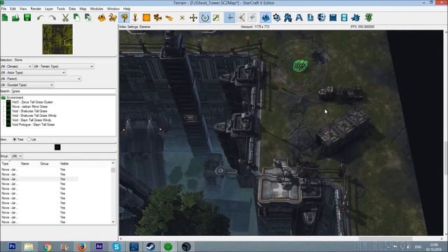Open the blue Data module figures icon
The width and height of the screenshot is (448, 252).
(x=288, y=17)
